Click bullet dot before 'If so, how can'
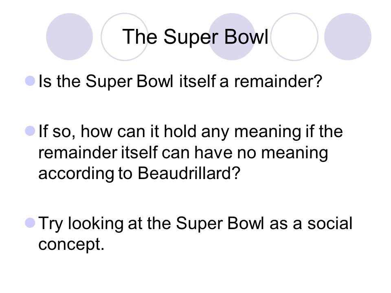 30,131
